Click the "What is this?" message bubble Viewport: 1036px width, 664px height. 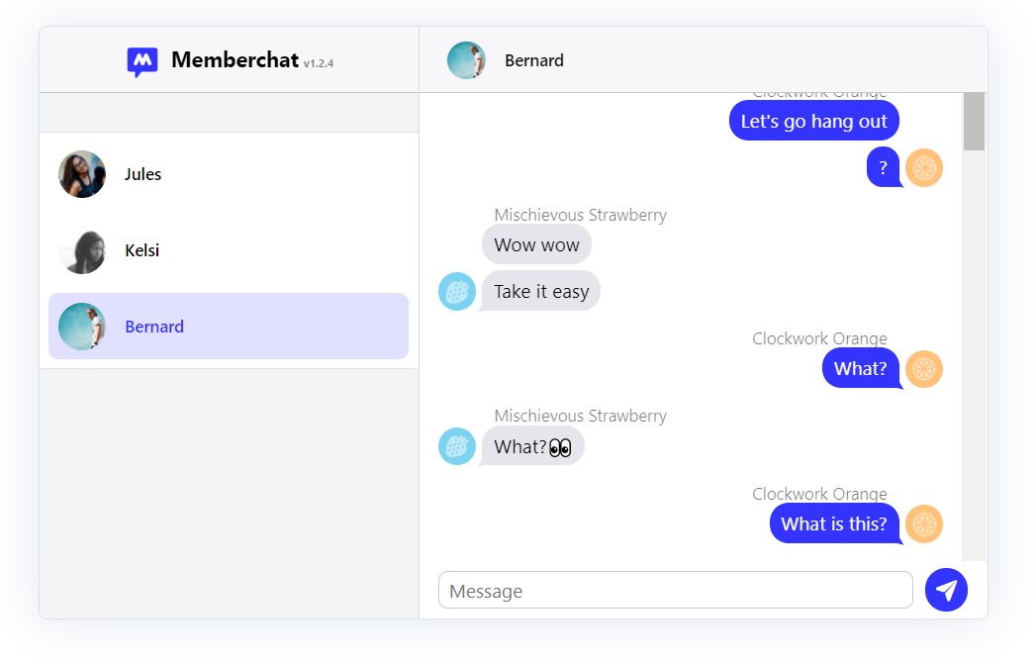pos(834,524)
